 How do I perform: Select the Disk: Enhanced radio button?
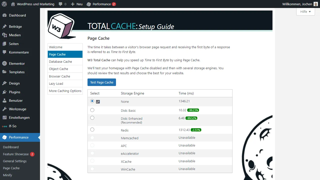point(92,118)
